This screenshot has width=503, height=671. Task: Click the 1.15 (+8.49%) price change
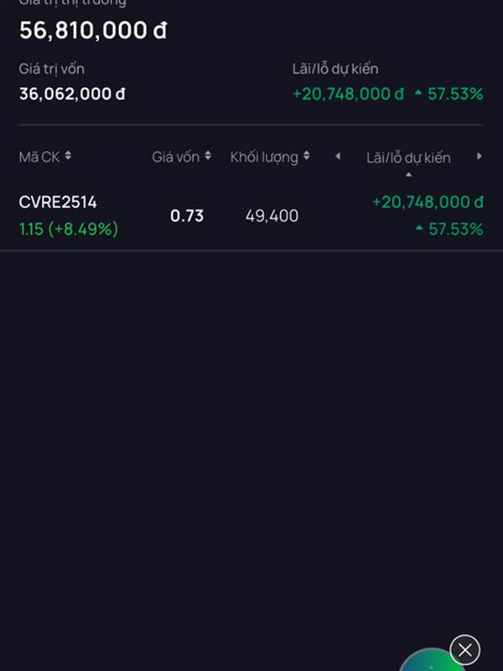(x=69, y=229)
